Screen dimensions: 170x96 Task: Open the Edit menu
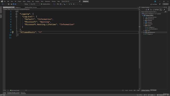tap(8, 1)
